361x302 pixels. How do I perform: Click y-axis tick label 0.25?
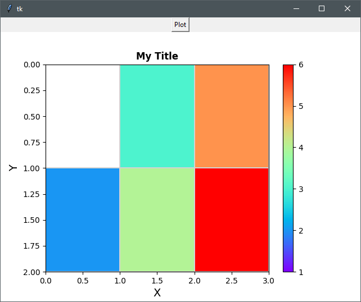[x=32, y=90]
